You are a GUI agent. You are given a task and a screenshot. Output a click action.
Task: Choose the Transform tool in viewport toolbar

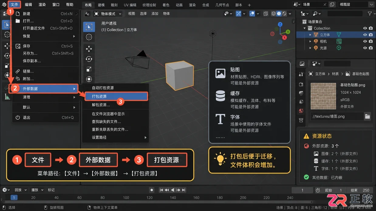pos(89,79)
